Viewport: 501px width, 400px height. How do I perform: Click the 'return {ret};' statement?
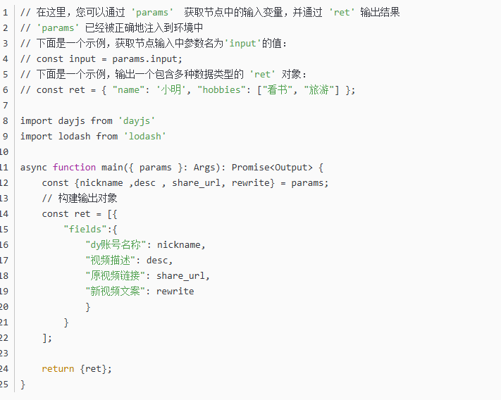[x=77, y=368]
